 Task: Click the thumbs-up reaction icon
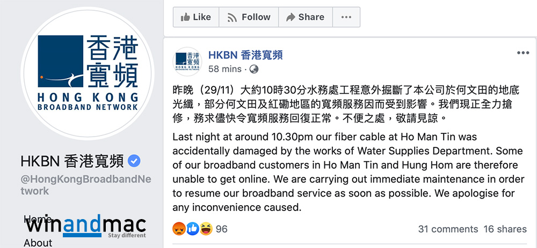tap(192, 229)
